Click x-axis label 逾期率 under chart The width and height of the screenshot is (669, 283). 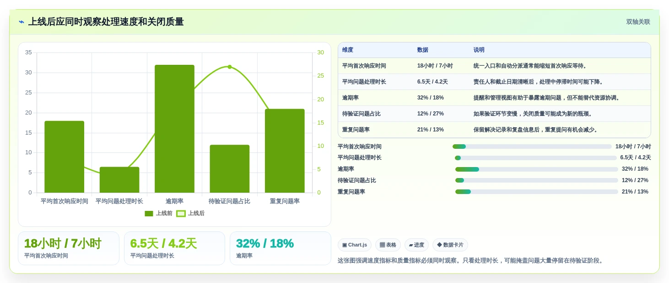(x=174, y=201)
